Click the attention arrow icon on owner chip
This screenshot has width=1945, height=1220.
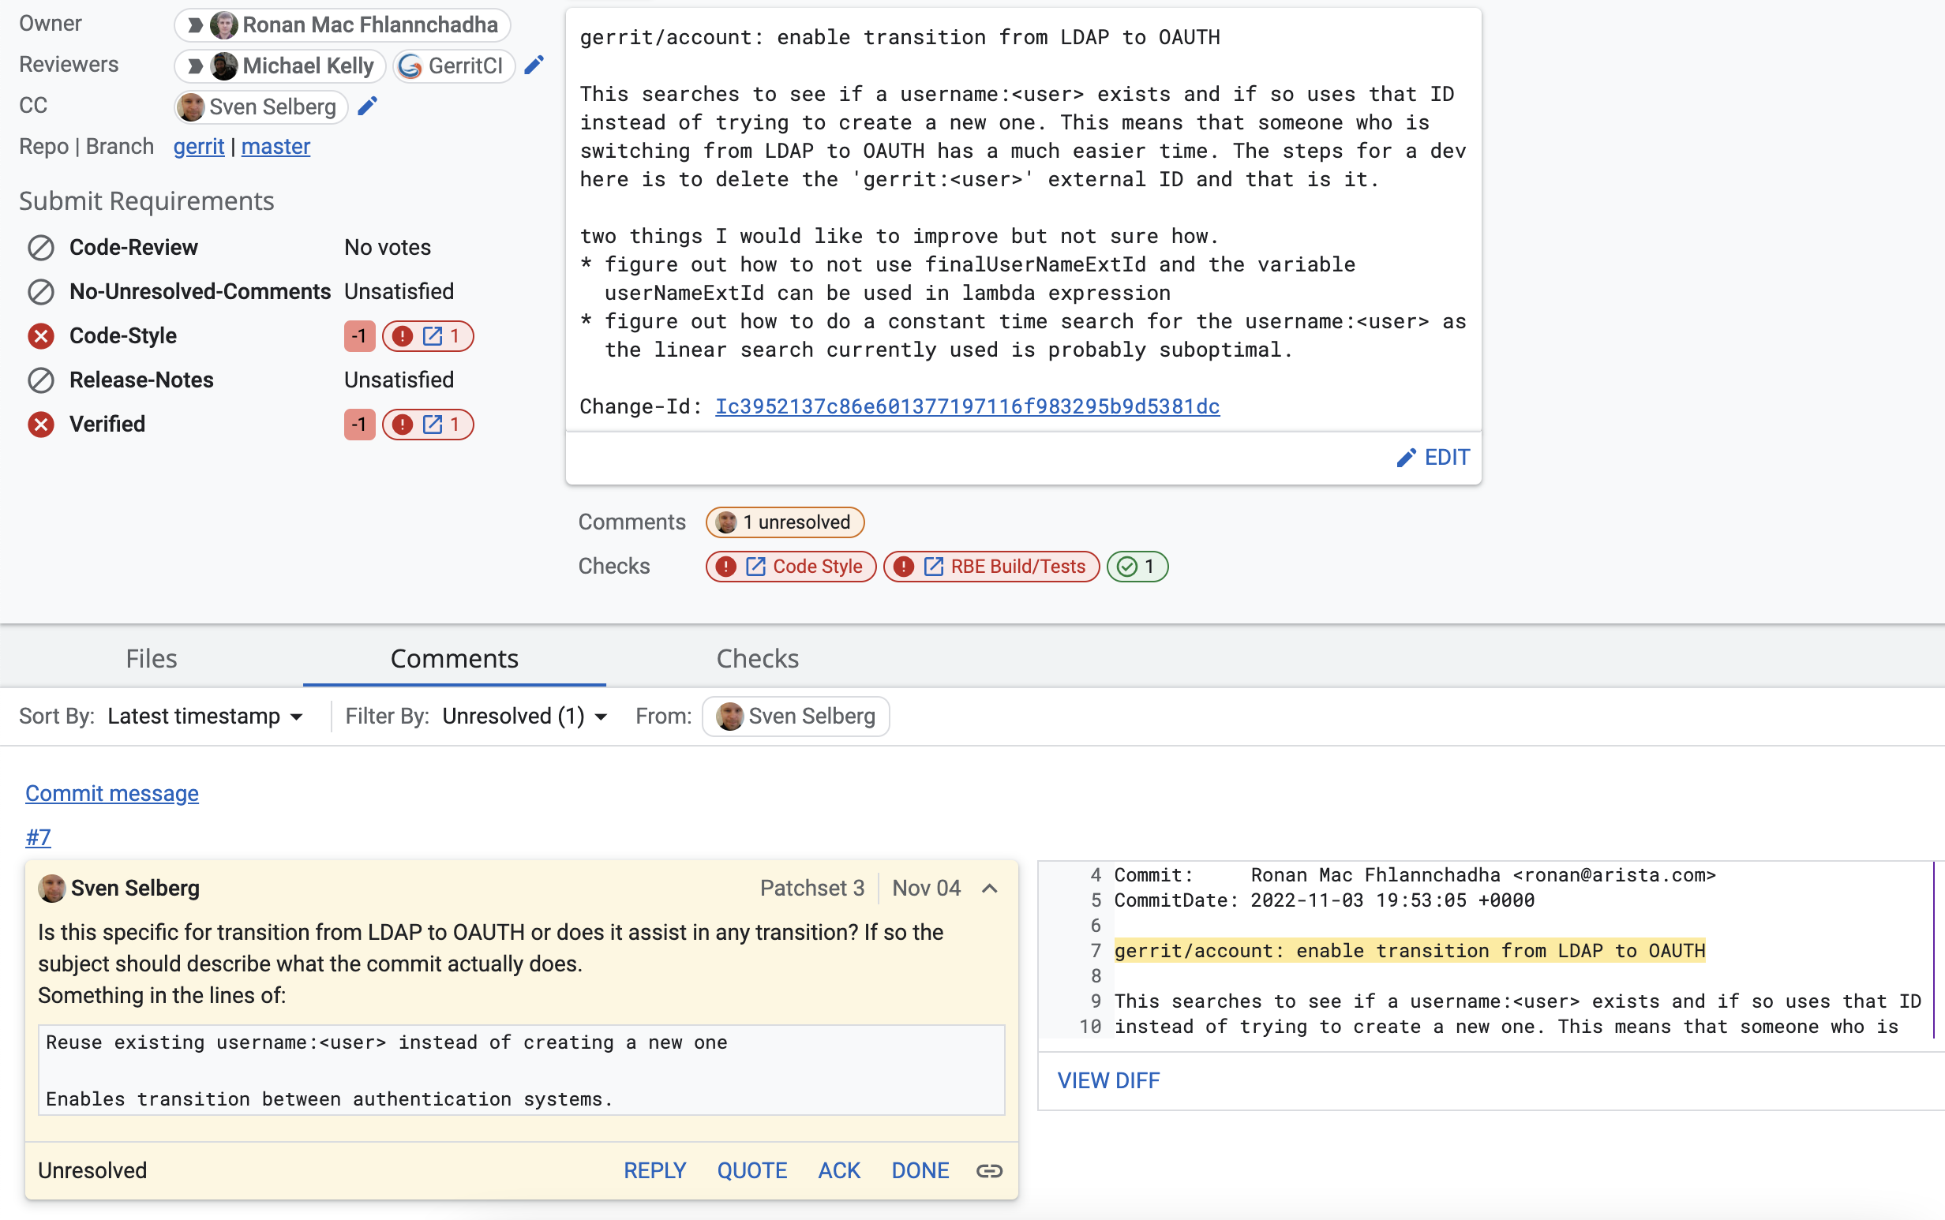194,25
